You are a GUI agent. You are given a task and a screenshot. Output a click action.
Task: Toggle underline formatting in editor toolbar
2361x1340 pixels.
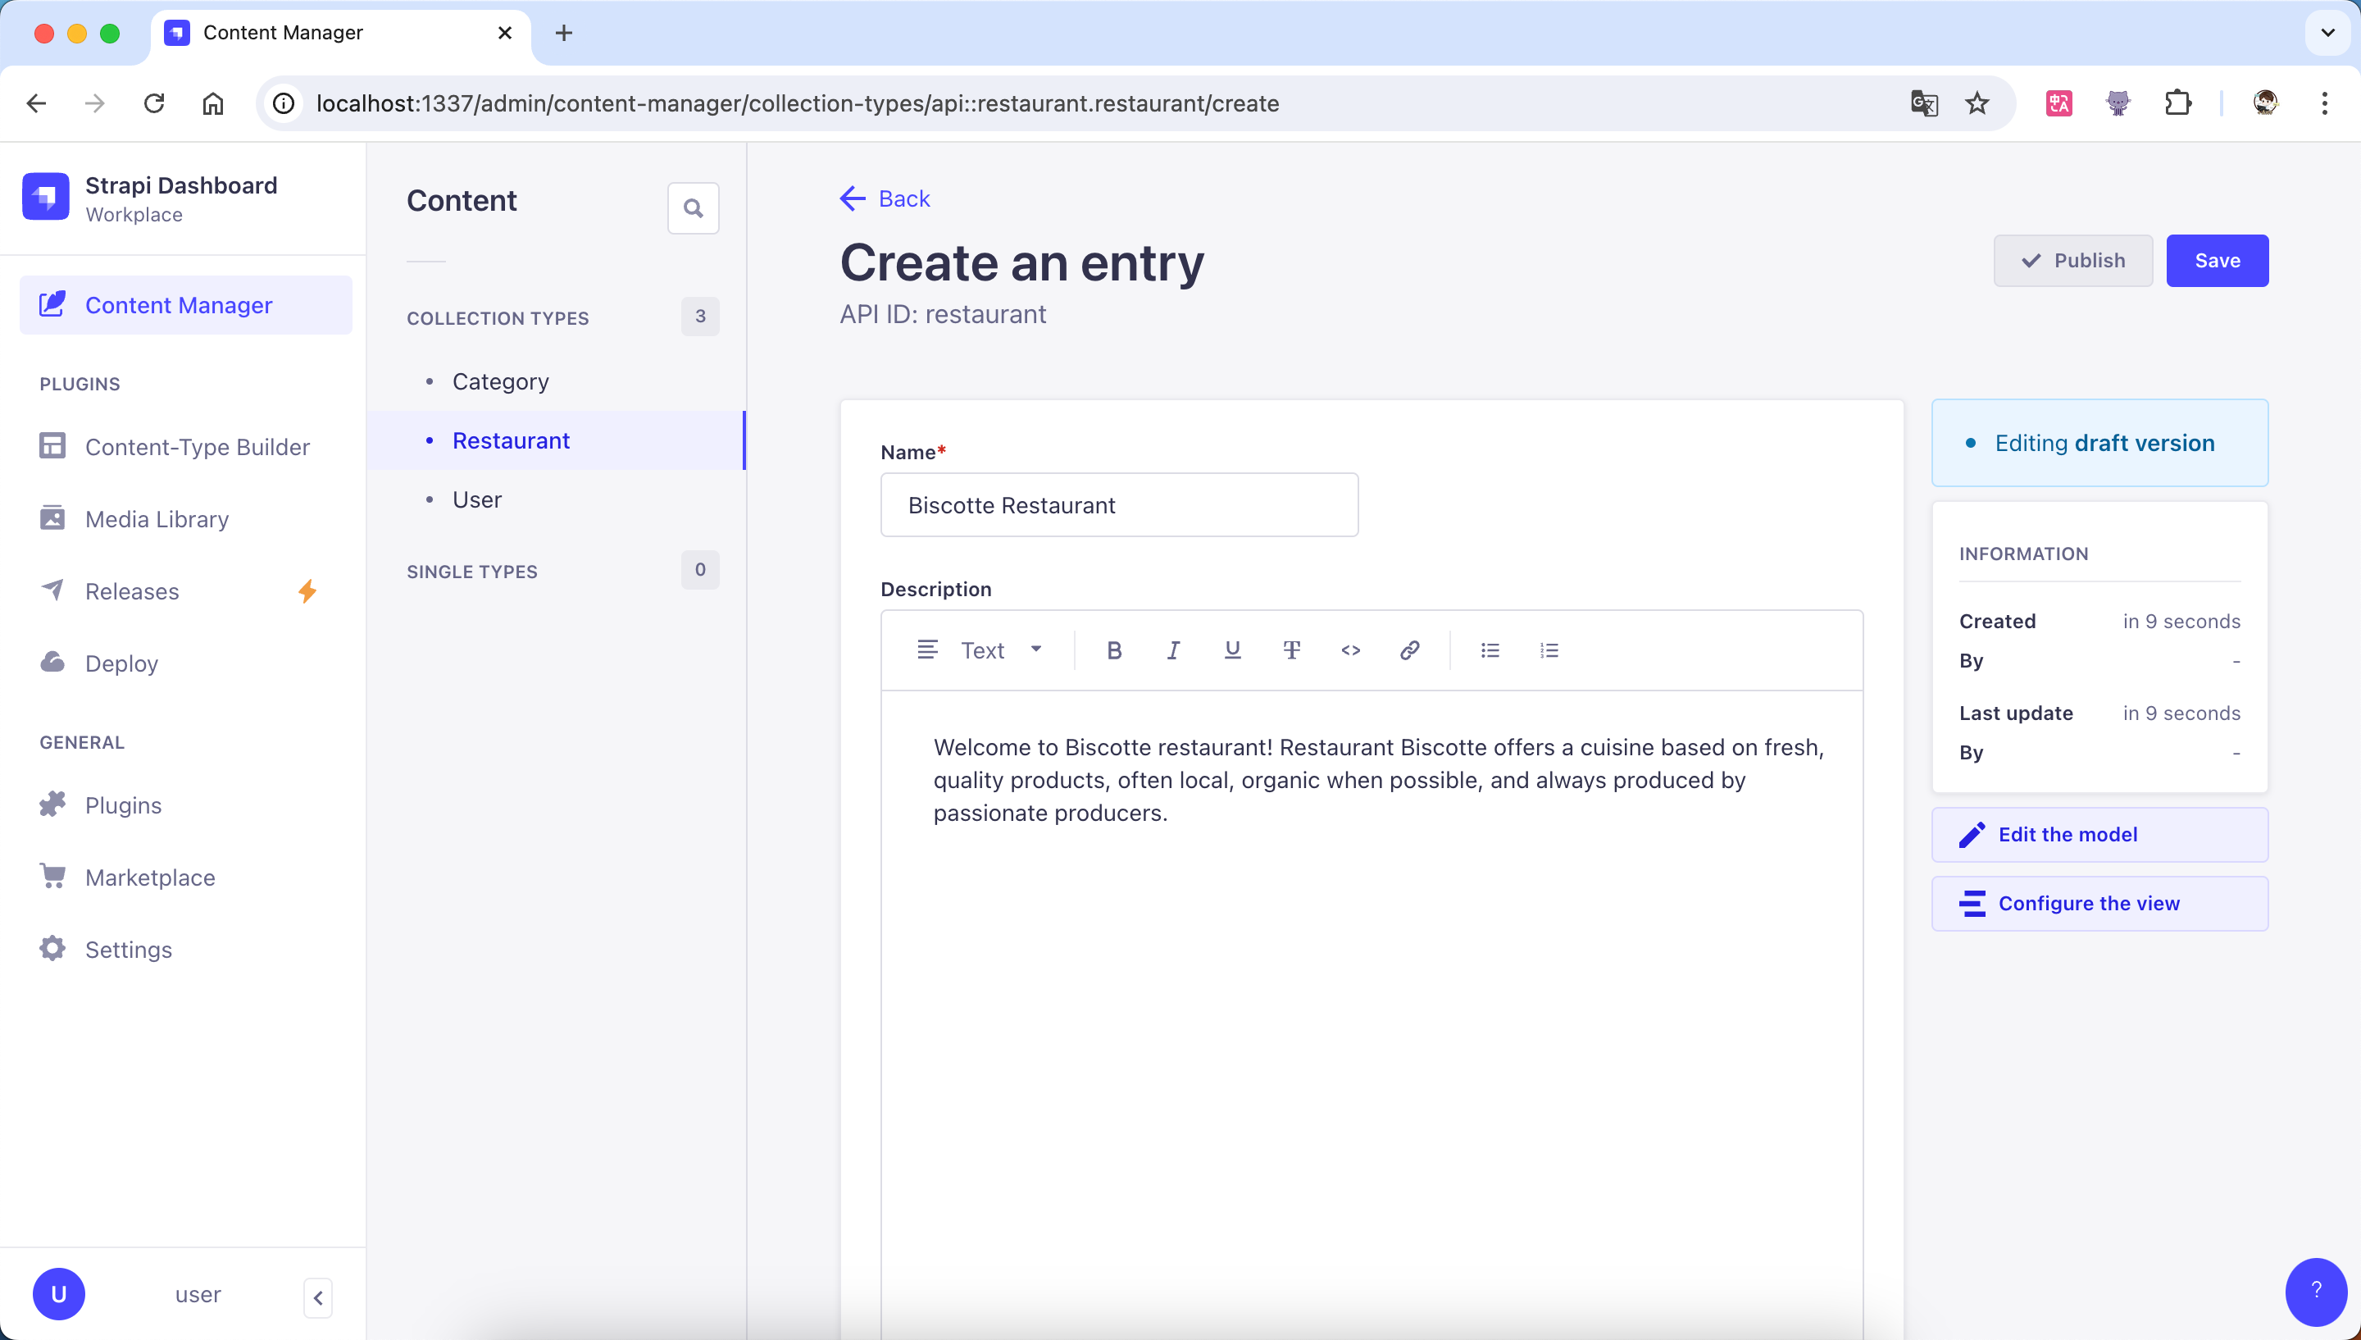pos(1232,650)
